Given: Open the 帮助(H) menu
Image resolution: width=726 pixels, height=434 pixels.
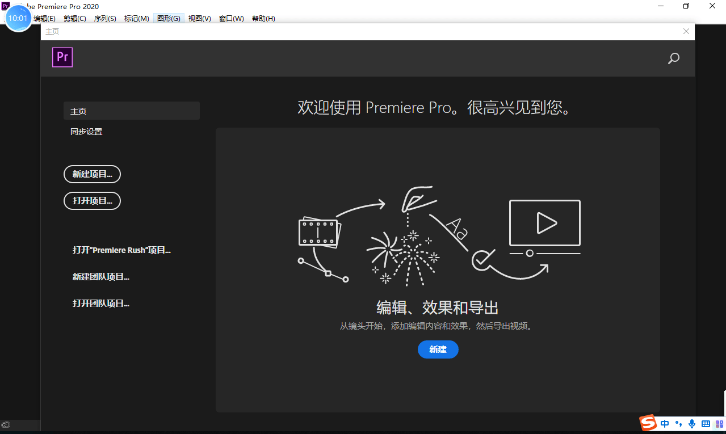Looking at the screenshot, I should coord(263,18).
